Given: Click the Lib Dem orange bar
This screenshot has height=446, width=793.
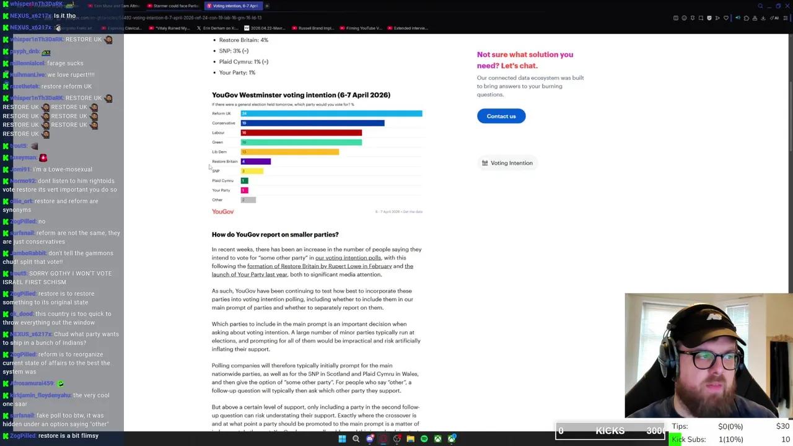Looking at the screenshot, I should click(x=290, y=152).
